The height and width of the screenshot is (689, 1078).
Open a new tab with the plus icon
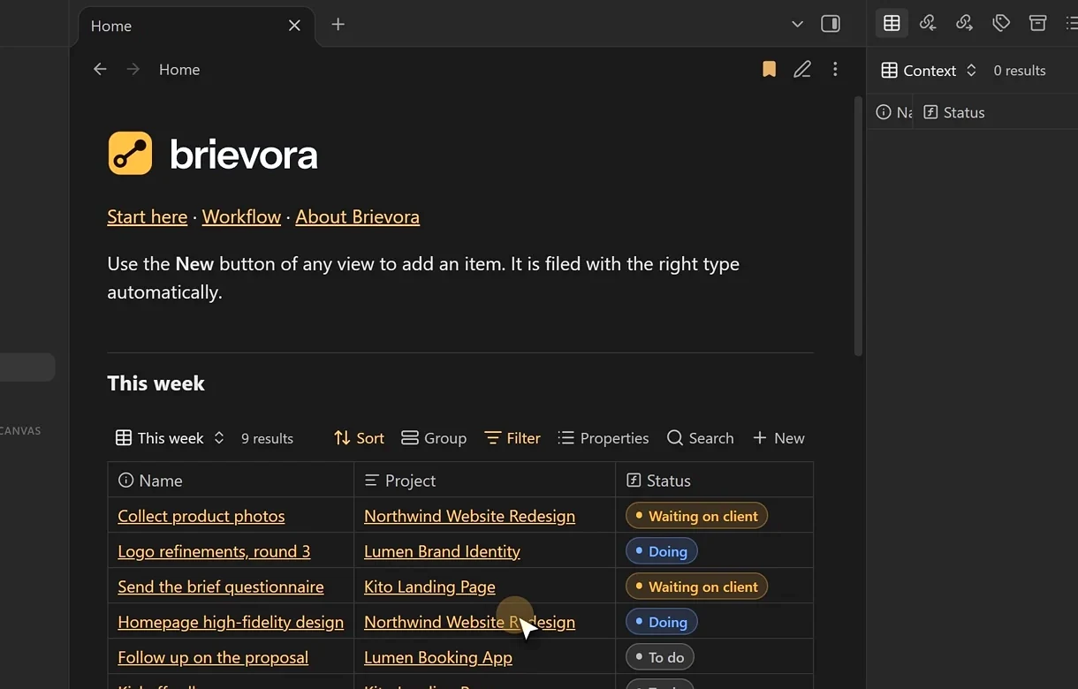coord(338,25)
